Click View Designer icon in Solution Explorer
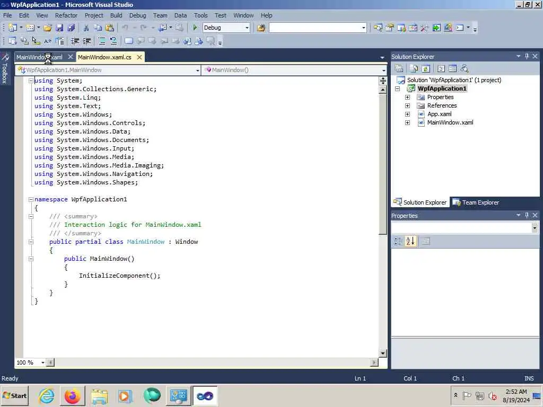 [x=452, y=68]
